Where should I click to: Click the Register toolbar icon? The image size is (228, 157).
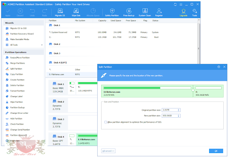click(x=159, y=12)
